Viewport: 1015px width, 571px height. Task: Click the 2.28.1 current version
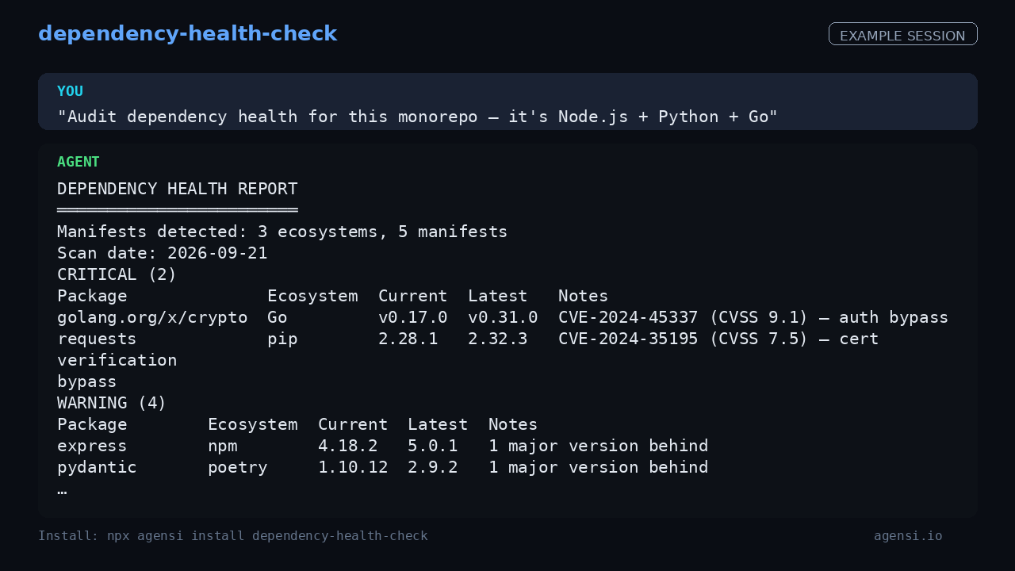408,339
